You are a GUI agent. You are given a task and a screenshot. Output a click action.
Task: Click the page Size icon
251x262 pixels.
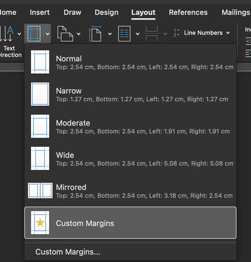pos(95,33)
